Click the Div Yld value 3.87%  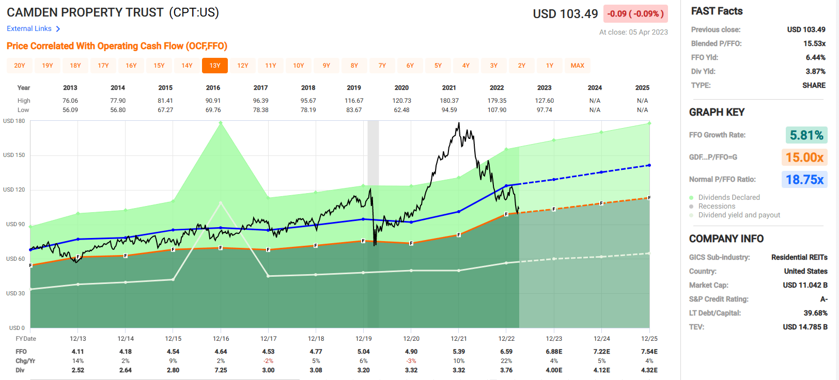pyautogui.click(x=815, y=71)
